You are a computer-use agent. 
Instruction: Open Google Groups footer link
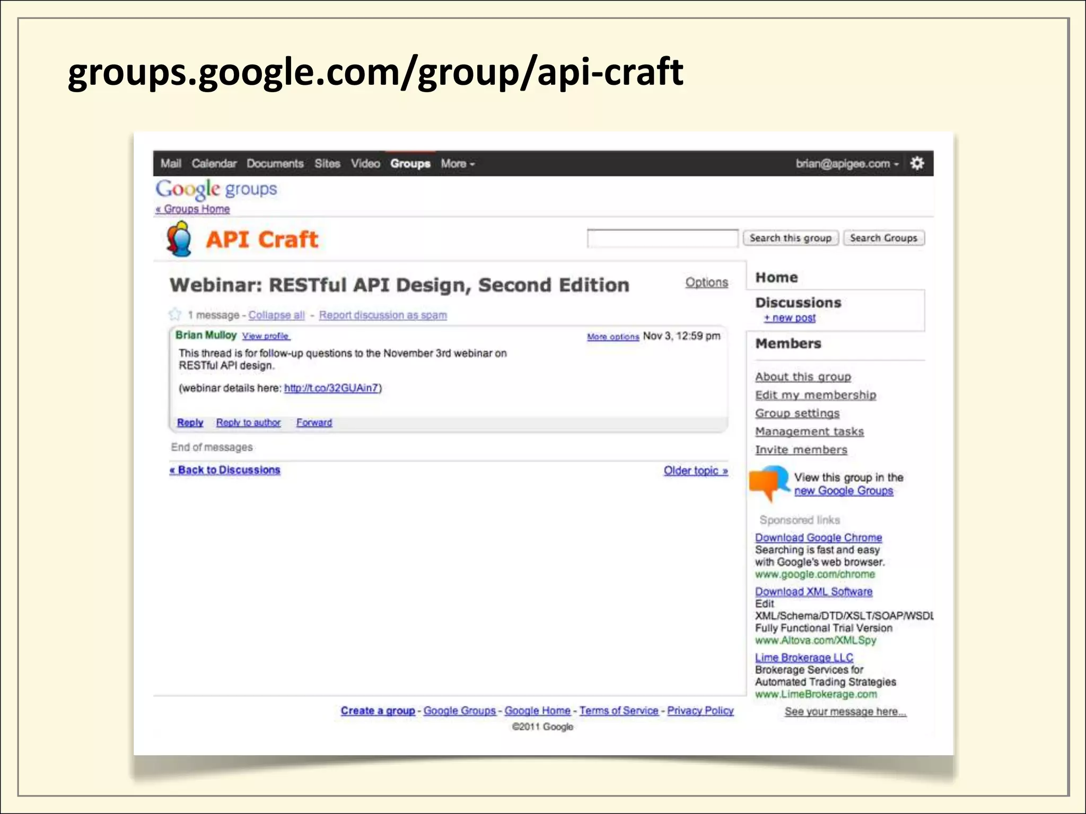coord(459,711)
